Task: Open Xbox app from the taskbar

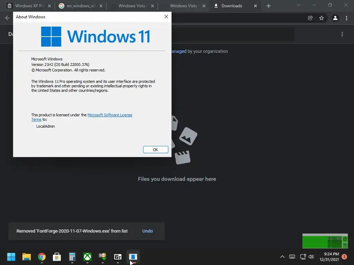Action: pos(87,257)
